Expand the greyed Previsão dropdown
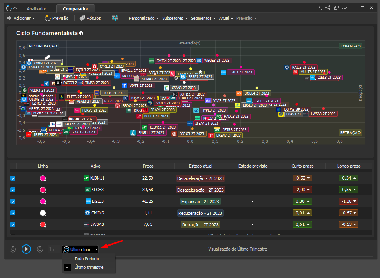Image resolution: width=380 pixels, height=278 pixels. (246, 18)
